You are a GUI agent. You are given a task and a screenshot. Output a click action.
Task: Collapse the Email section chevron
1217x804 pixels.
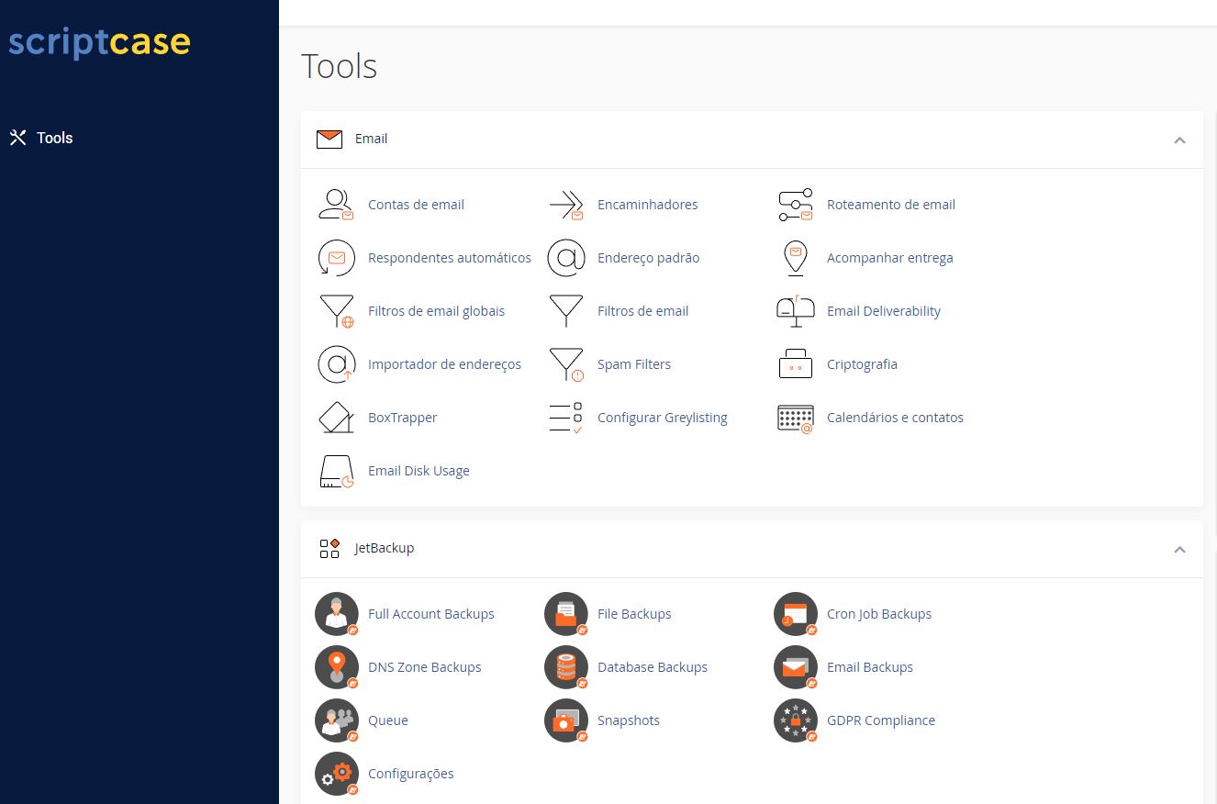[x=1179, y=140]
